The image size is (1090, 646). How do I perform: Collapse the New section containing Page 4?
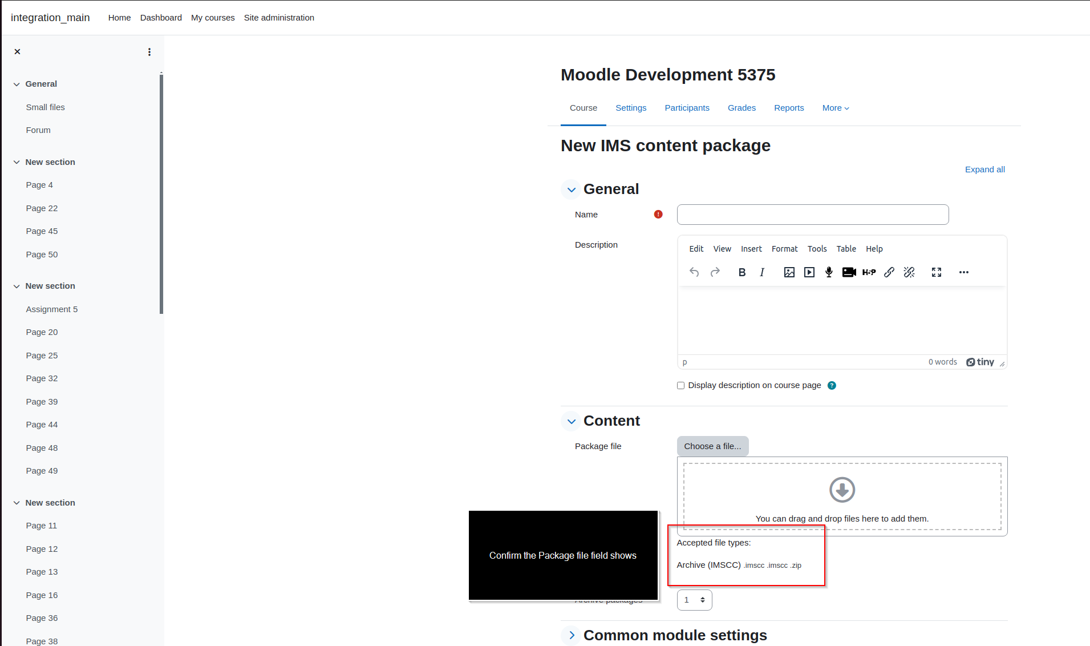point(17,162)
